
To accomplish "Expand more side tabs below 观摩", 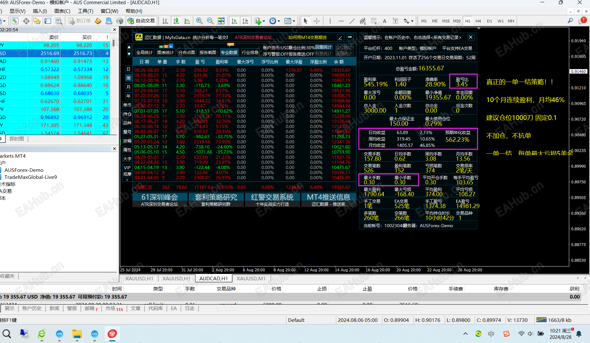I will [x=127, y=180].
